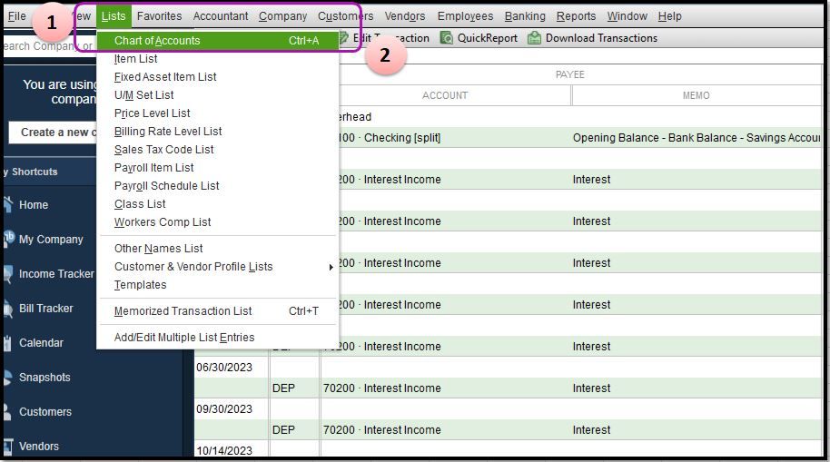830x462 pixels.
Task: Open the Window menu
Action: coord(627,16)
